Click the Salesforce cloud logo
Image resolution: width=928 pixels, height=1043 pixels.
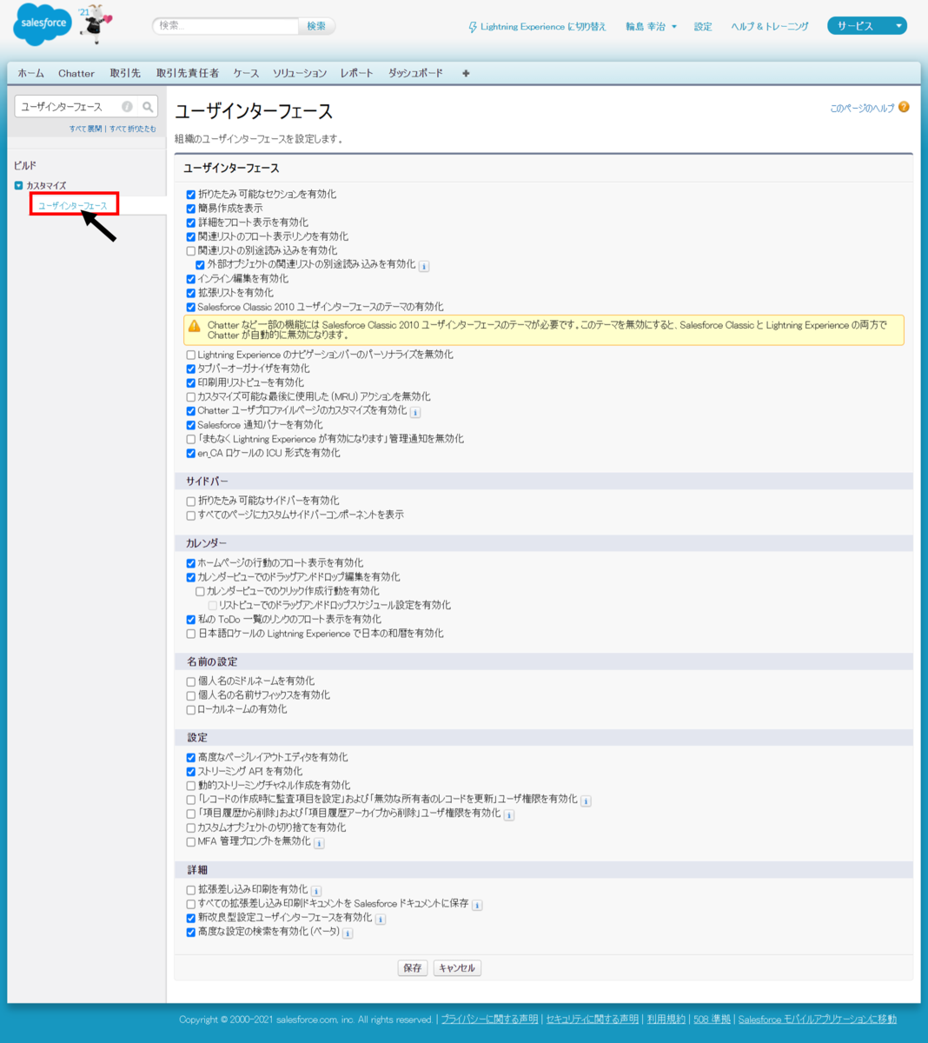click(42, 25)
